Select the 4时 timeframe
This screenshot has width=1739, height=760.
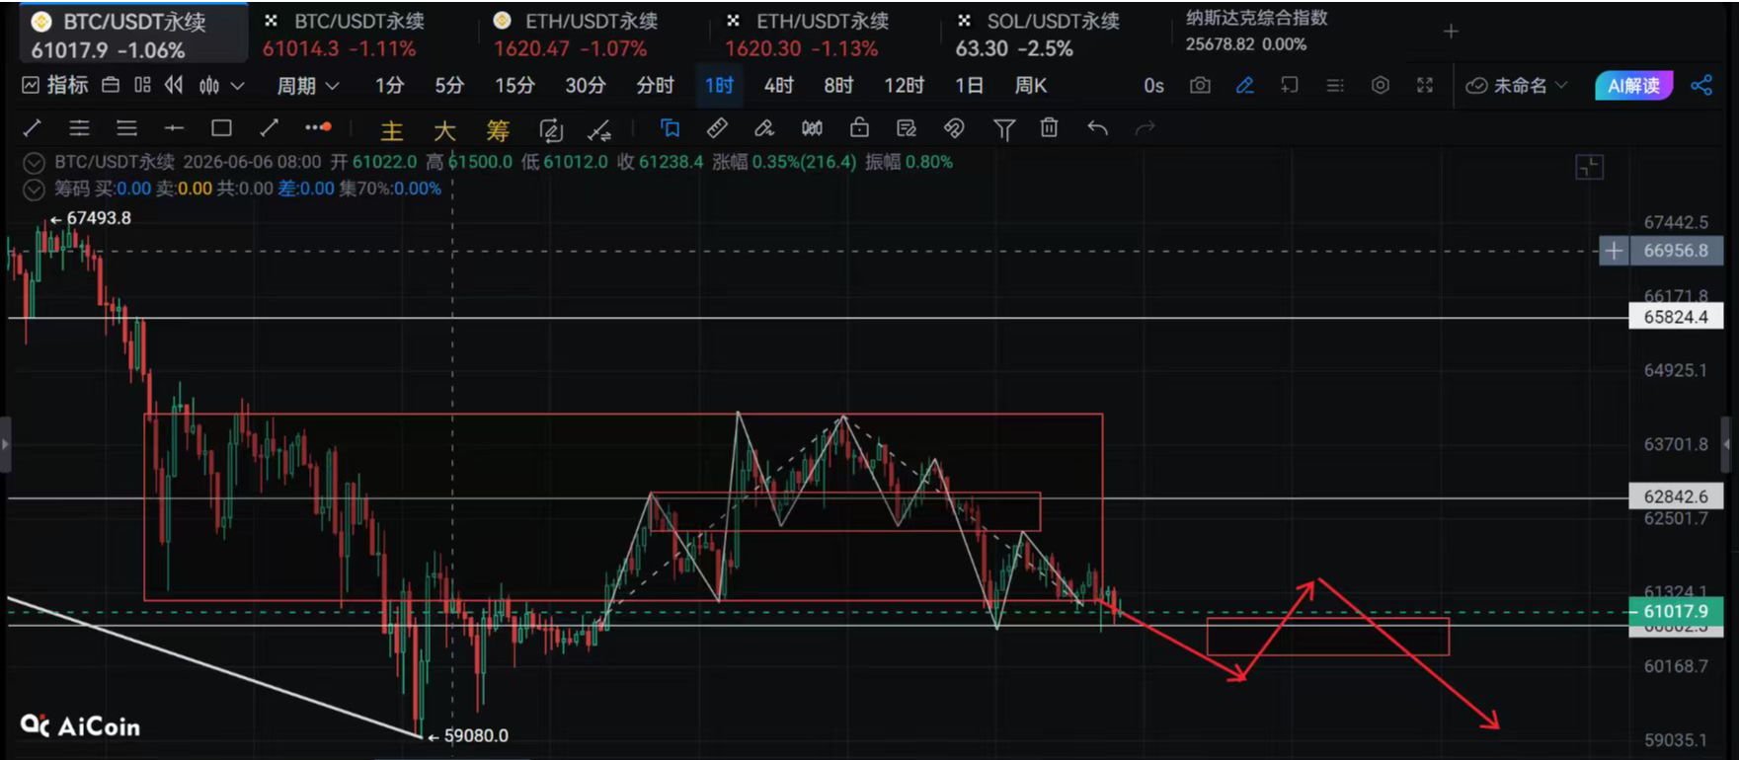778,86
